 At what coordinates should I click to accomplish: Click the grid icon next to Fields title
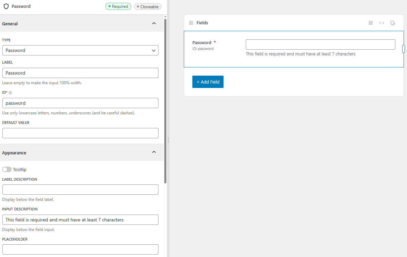click(x=191, y=23)
